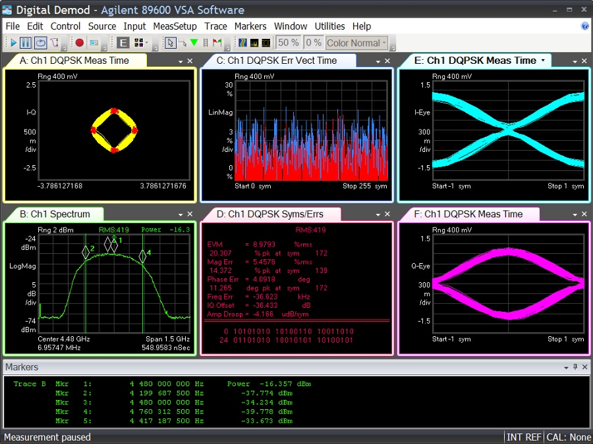Image resolution: width=593 pixels, height=444 pixels.
Task: Select the D: Ch1 DQPSK Syms/Errs tab
Action: [270, 214]
